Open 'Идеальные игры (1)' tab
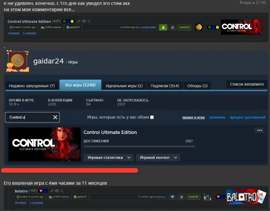 tap(124, 86)
